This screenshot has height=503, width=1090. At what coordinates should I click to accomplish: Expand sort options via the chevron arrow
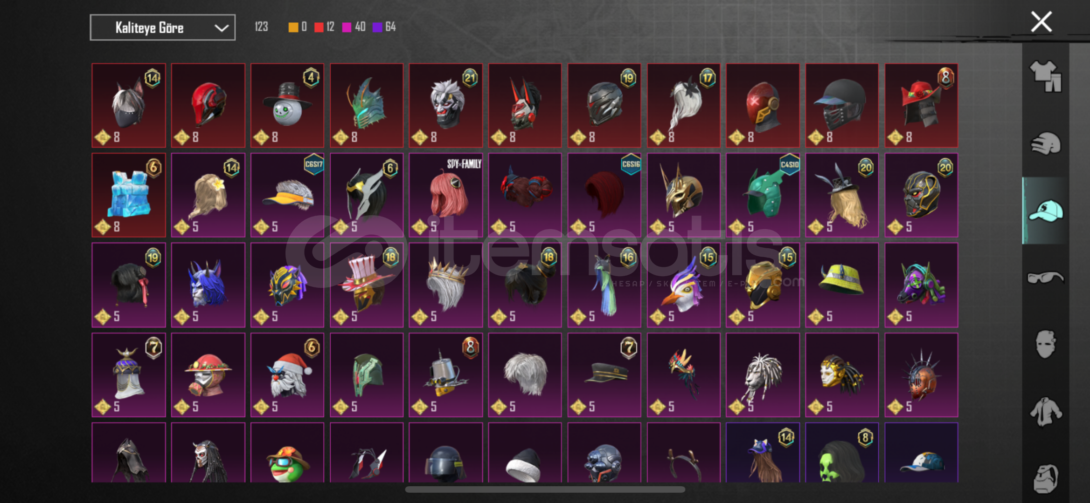click(x=221, y=28)
